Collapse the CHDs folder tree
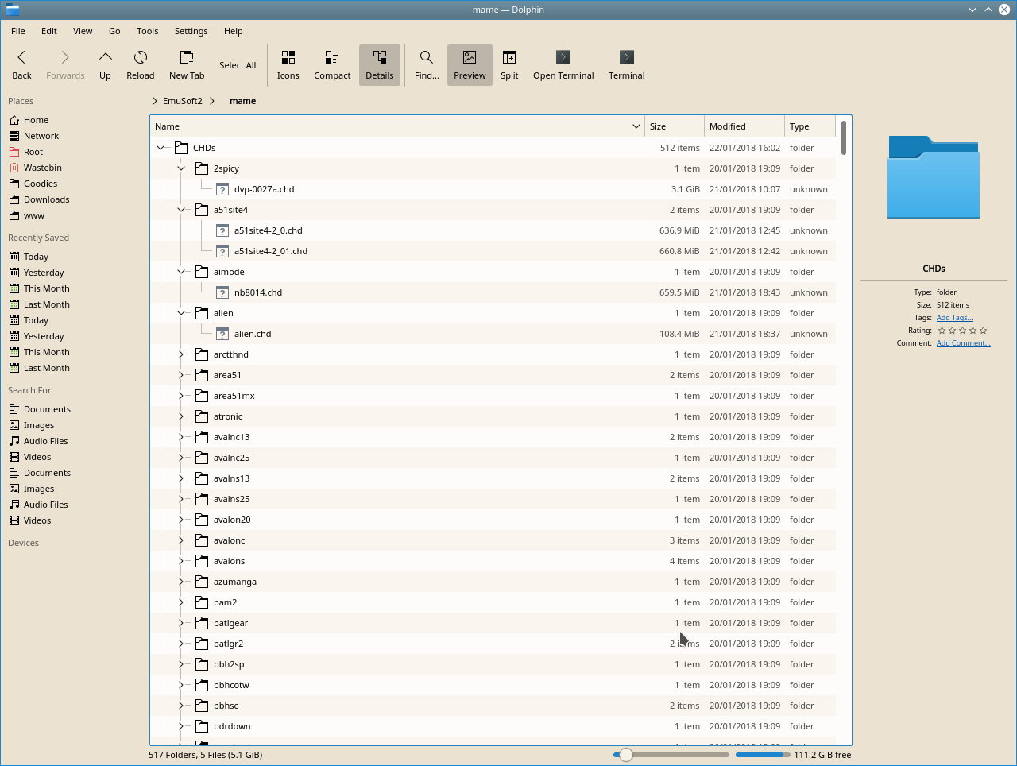 [160, 148]
